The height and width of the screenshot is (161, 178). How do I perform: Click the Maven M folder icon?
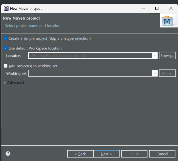pyautogui.click(x=167, y=21)
